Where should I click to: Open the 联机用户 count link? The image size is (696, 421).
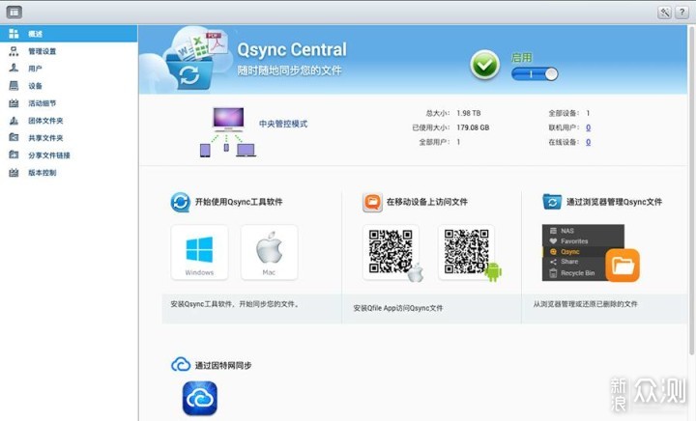588,127
